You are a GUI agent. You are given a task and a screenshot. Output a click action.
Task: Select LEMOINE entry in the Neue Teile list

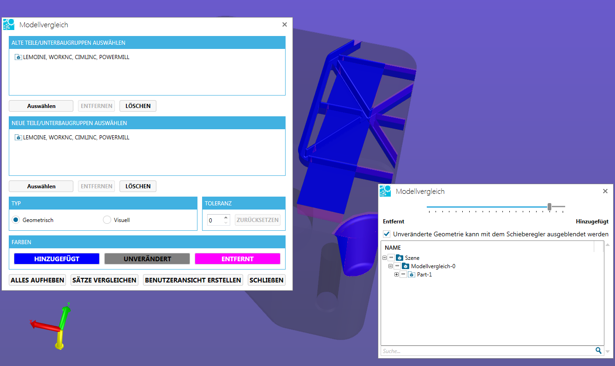coord(72,138)
